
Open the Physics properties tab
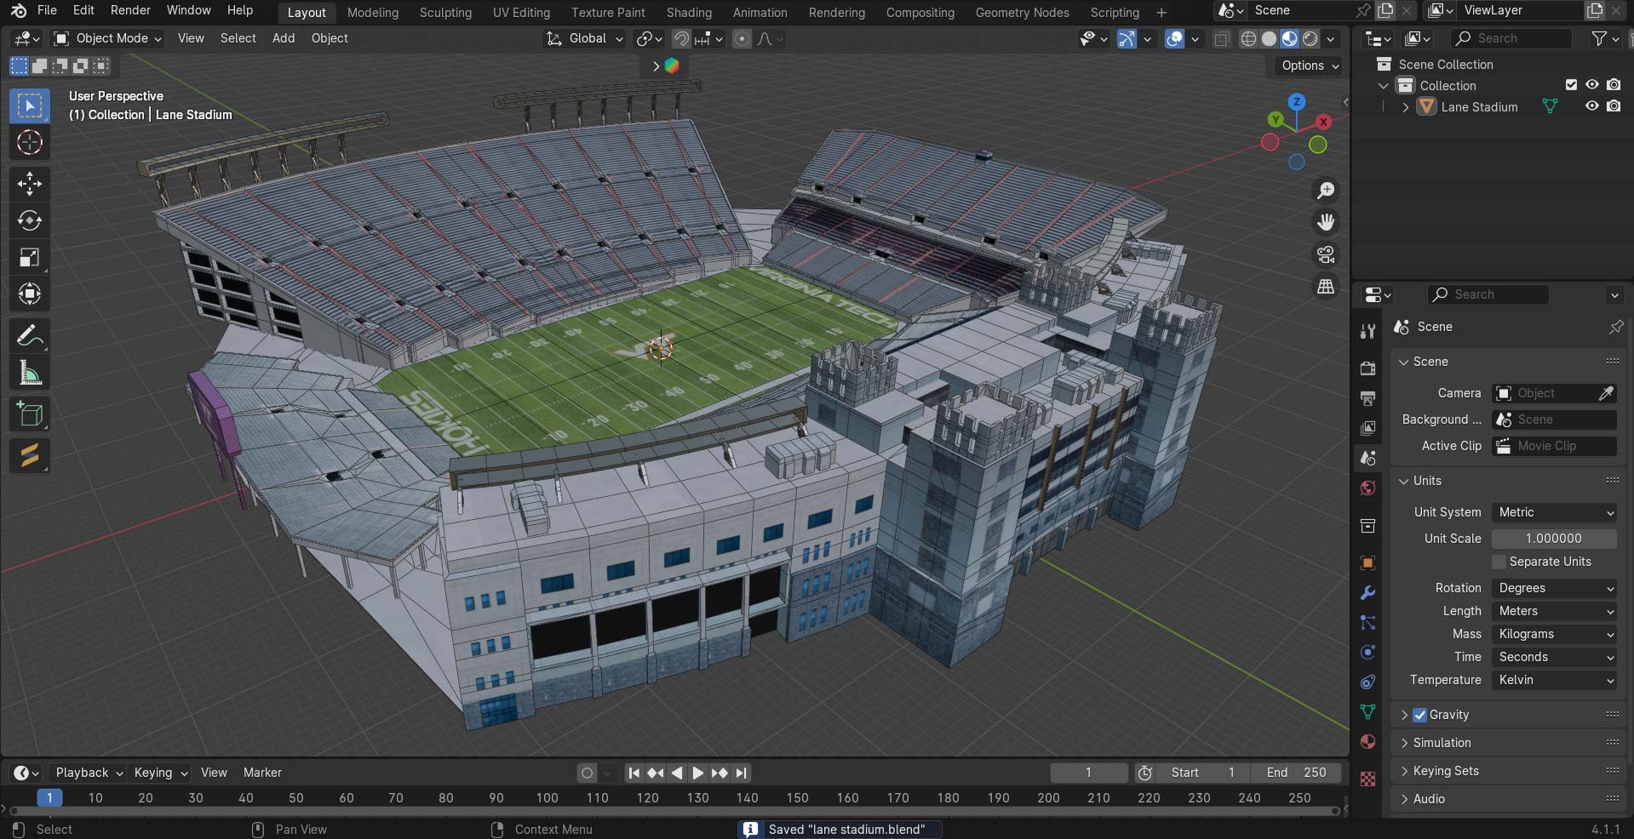[1367, 652]
